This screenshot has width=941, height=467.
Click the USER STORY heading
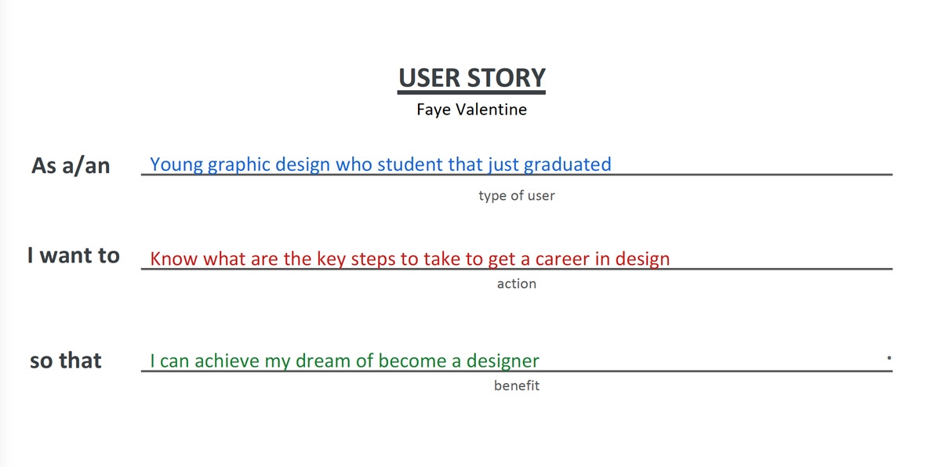click(471, 78)
